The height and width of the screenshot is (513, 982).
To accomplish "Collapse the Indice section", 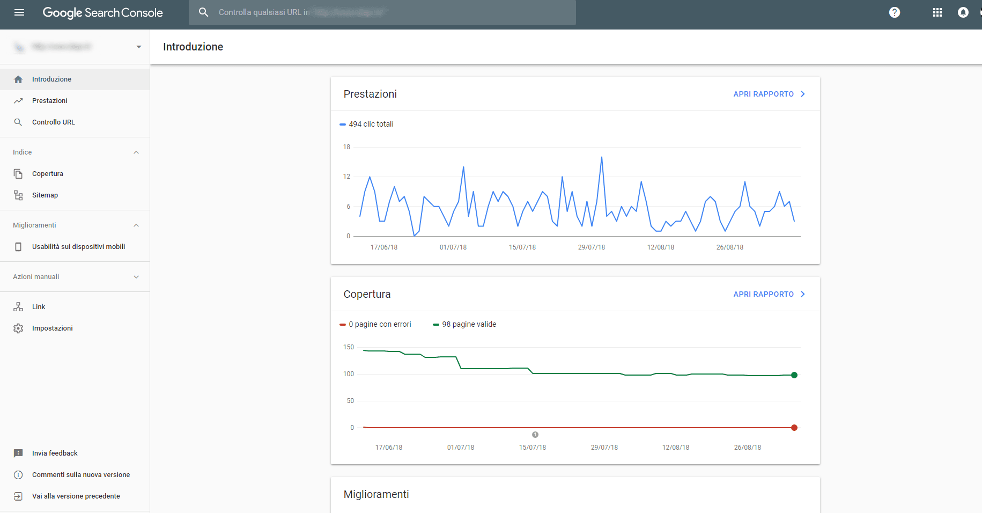I will [x=136, y=152].
